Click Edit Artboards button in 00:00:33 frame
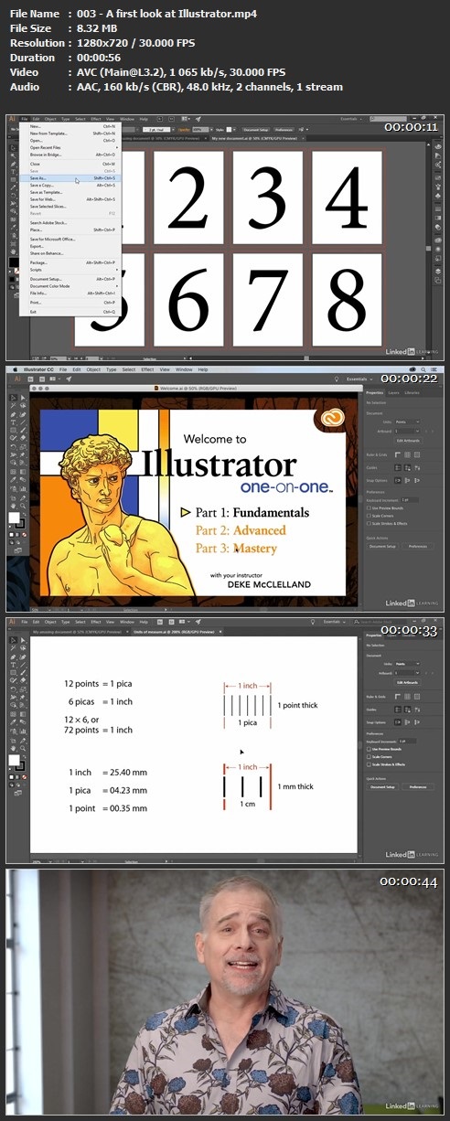 pos(408,683)
